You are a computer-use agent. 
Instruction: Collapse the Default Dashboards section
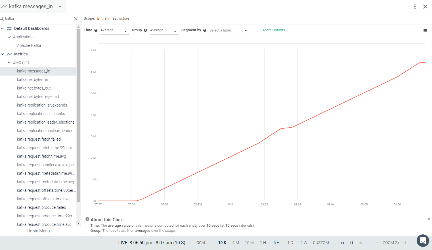point(3,28)
